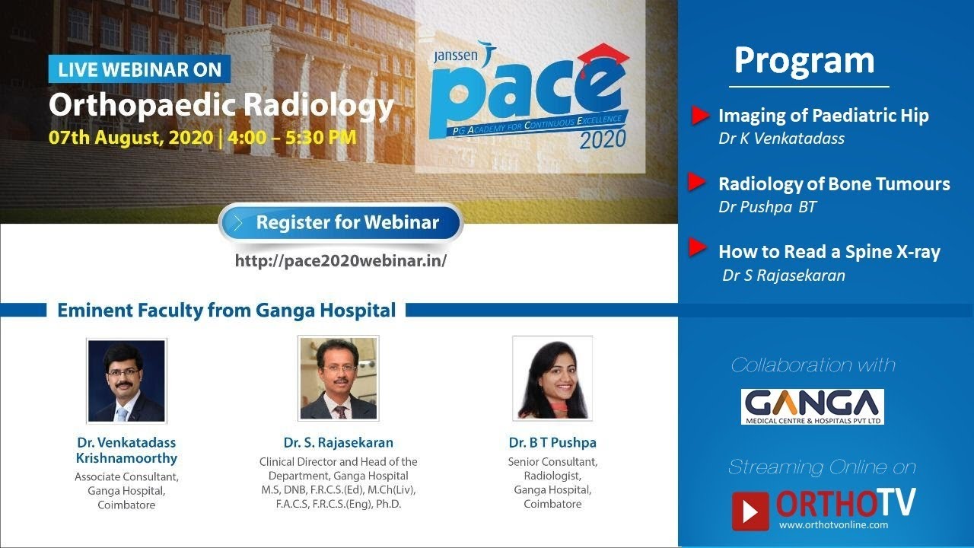Click the 'Radiology of Bone Tumours' program title
The image size is (974, 548).
click(834, 183)
